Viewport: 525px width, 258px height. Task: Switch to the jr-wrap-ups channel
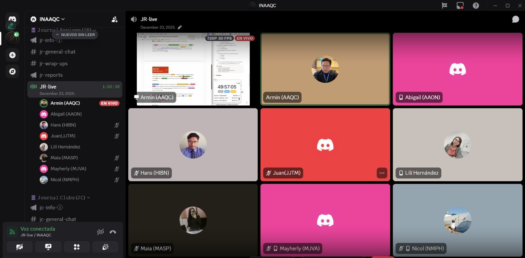tap(53, 64)
